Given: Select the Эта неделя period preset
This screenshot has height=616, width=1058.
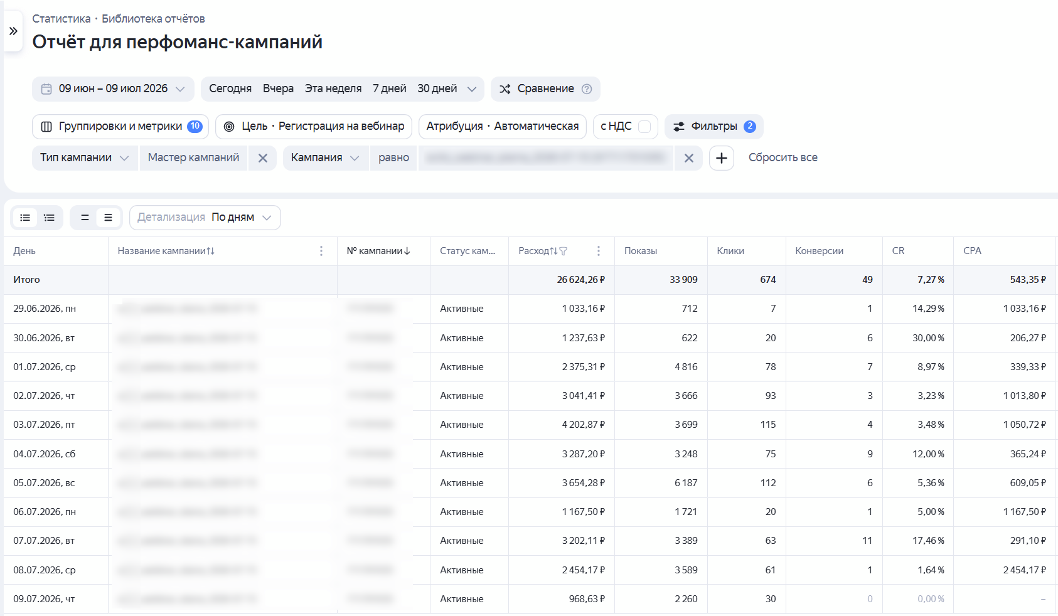Looking at the screenshot, I should click(x=333, y=88).
